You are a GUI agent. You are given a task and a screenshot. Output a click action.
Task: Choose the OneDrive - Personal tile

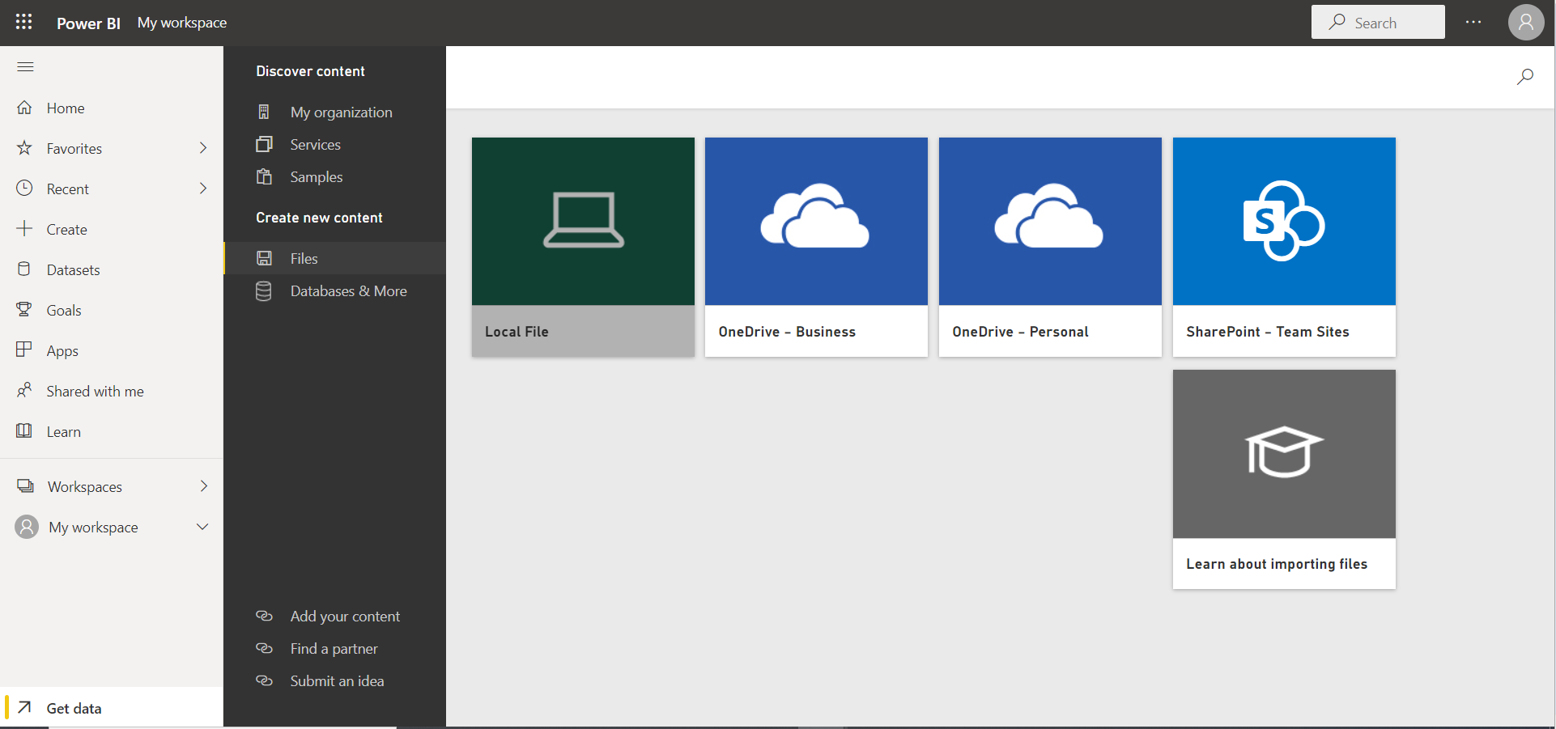[1050, 247]
